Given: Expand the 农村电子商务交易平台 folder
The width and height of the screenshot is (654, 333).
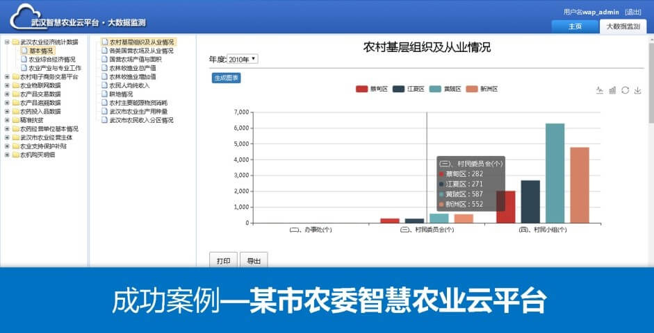Looking at the screenshot, I should 7,77.
